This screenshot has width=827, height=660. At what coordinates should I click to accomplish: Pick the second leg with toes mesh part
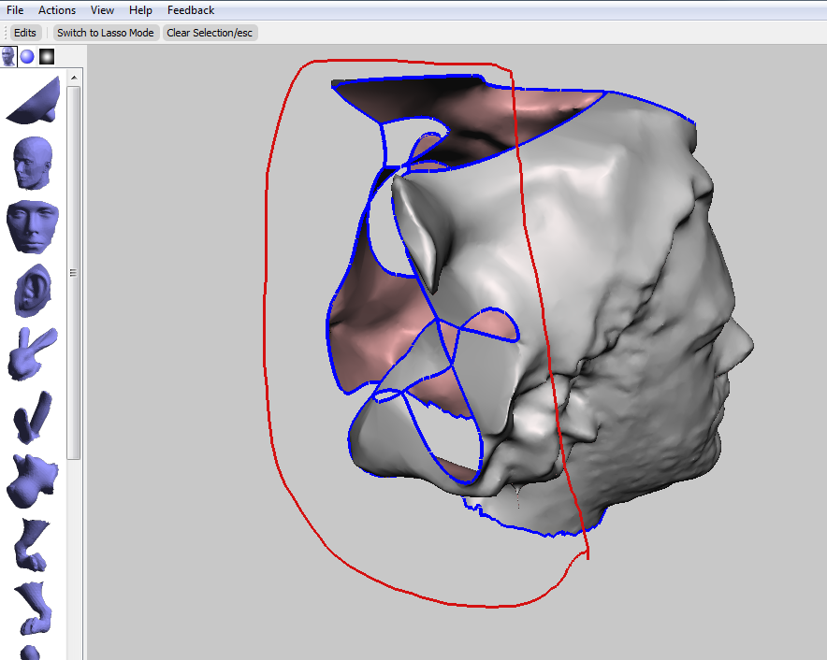coord(34,609)
